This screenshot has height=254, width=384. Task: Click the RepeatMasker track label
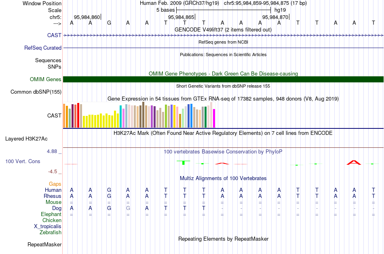pyautogui.click(x=44, y=244)
